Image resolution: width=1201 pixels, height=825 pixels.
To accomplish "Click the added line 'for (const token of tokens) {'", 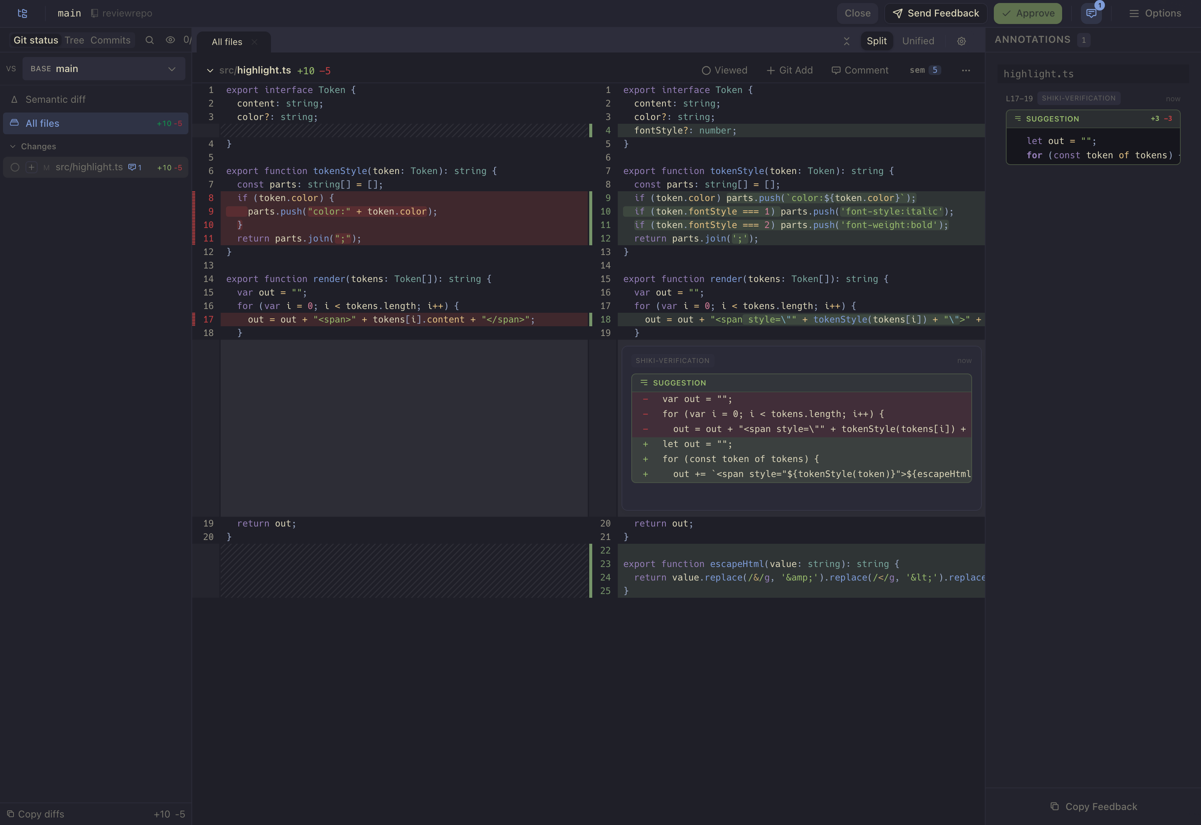I will coord(801,459).
